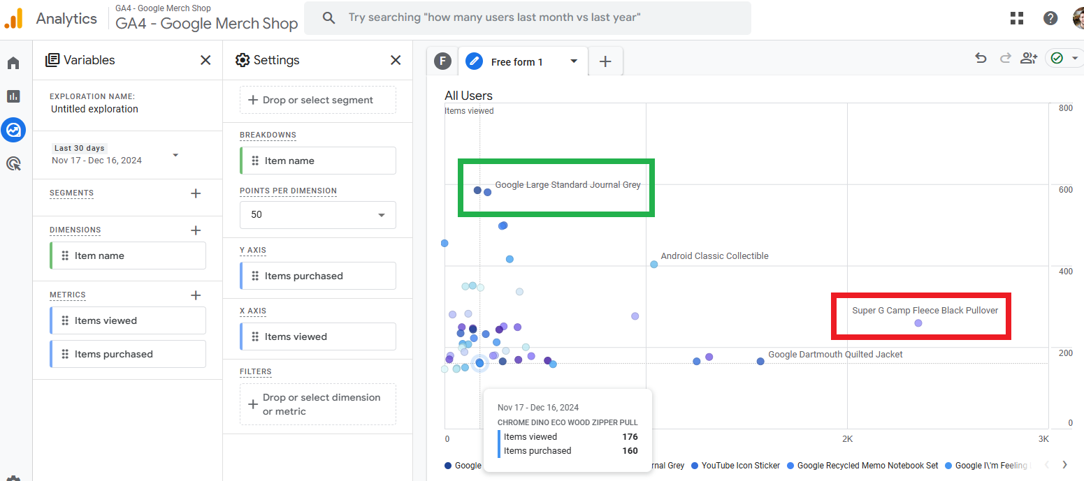The width and height of the screenshot is (1084, 481).
Task: Click the POINTS PER DIMENSION label
Action: click(288, 191)
